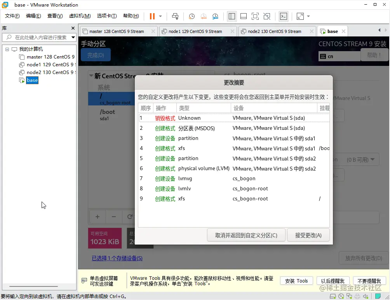Viewport: 390px width, 300px height.
Task: Open the power options arrow beside pause
Action: [160, 16]
